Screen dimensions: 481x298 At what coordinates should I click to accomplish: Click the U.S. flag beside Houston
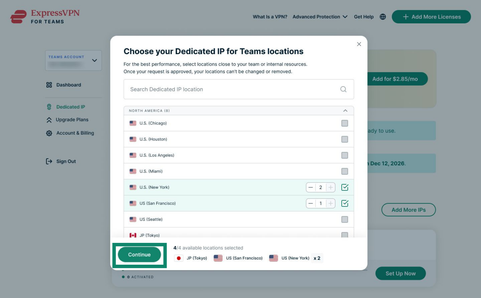click(x=133, y=139)
